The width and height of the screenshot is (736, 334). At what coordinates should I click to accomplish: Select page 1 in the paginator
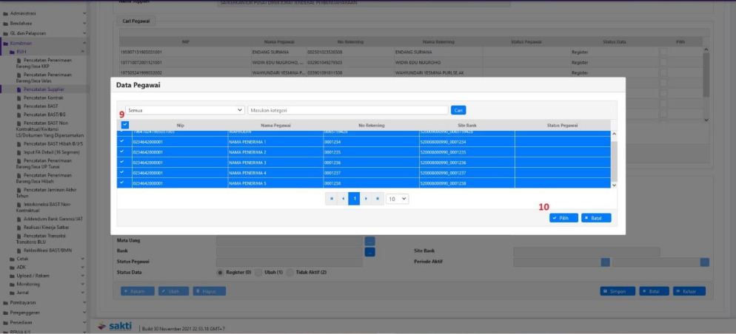(354, 199)
